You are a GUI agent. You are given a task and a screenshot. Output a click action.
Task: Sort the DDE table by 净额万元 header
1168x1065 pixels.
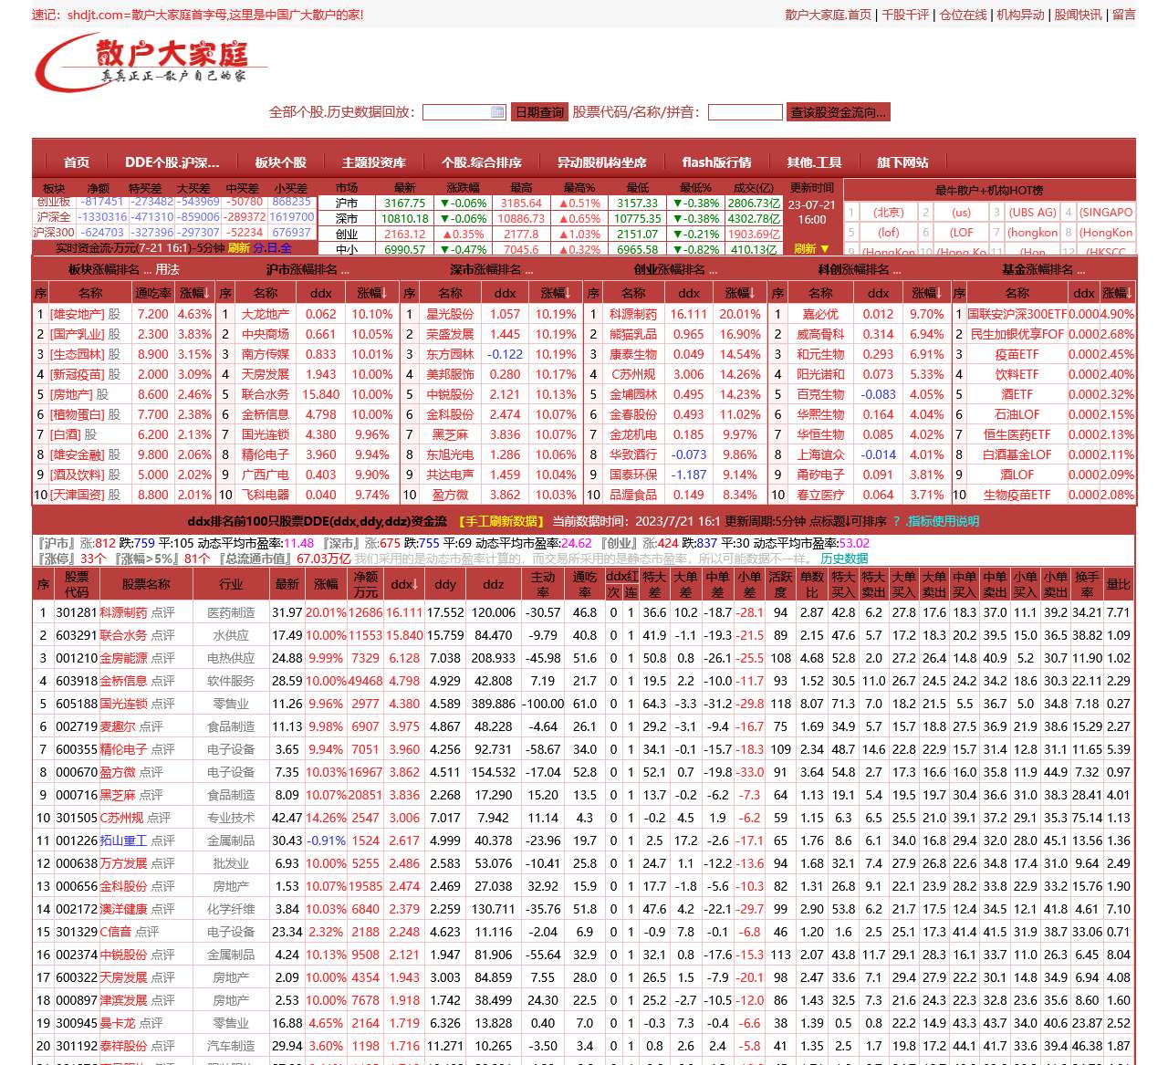366,584
